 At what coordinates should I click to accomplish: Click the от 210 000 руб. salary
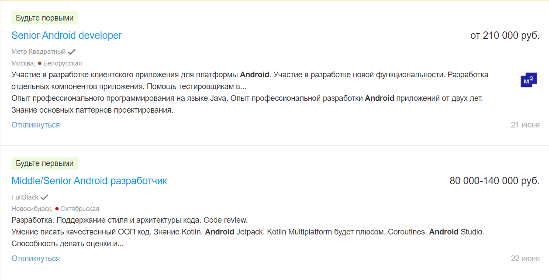[505, 35]
